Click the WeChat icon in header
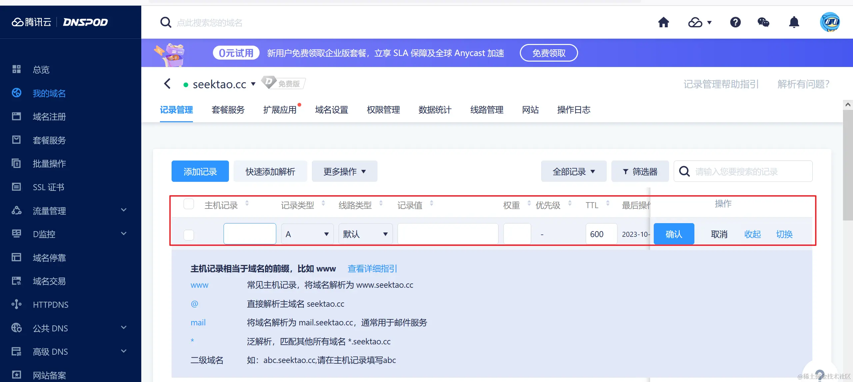The image size is (853, 382). tap(763, 22)
